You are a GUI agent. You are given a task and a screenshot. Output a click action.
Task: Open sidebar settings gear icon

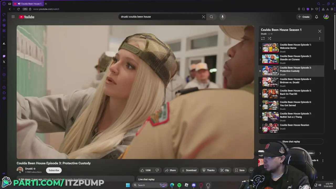4,98
